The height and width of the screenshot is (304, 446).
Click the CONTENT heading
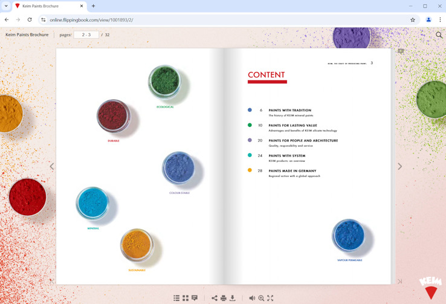pos(267,75)
